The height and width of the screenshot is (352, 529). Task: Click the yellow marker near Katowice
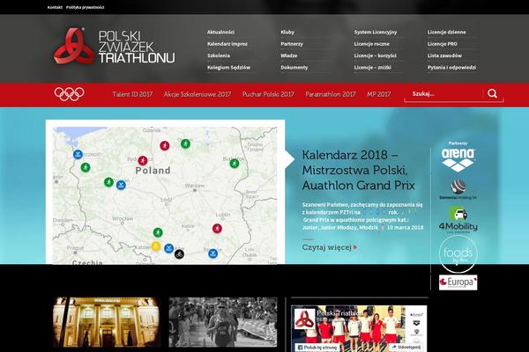click(155, 246)
